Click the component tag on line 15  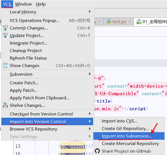(x=73, y=146)
